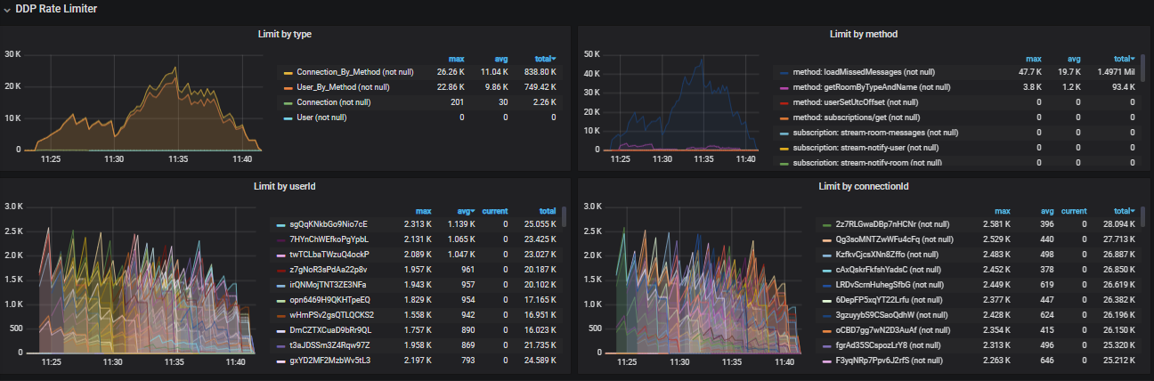Click max value 2.581 K in connectionId legend
Screen dimensions: 1154x381
coord(996,223)
